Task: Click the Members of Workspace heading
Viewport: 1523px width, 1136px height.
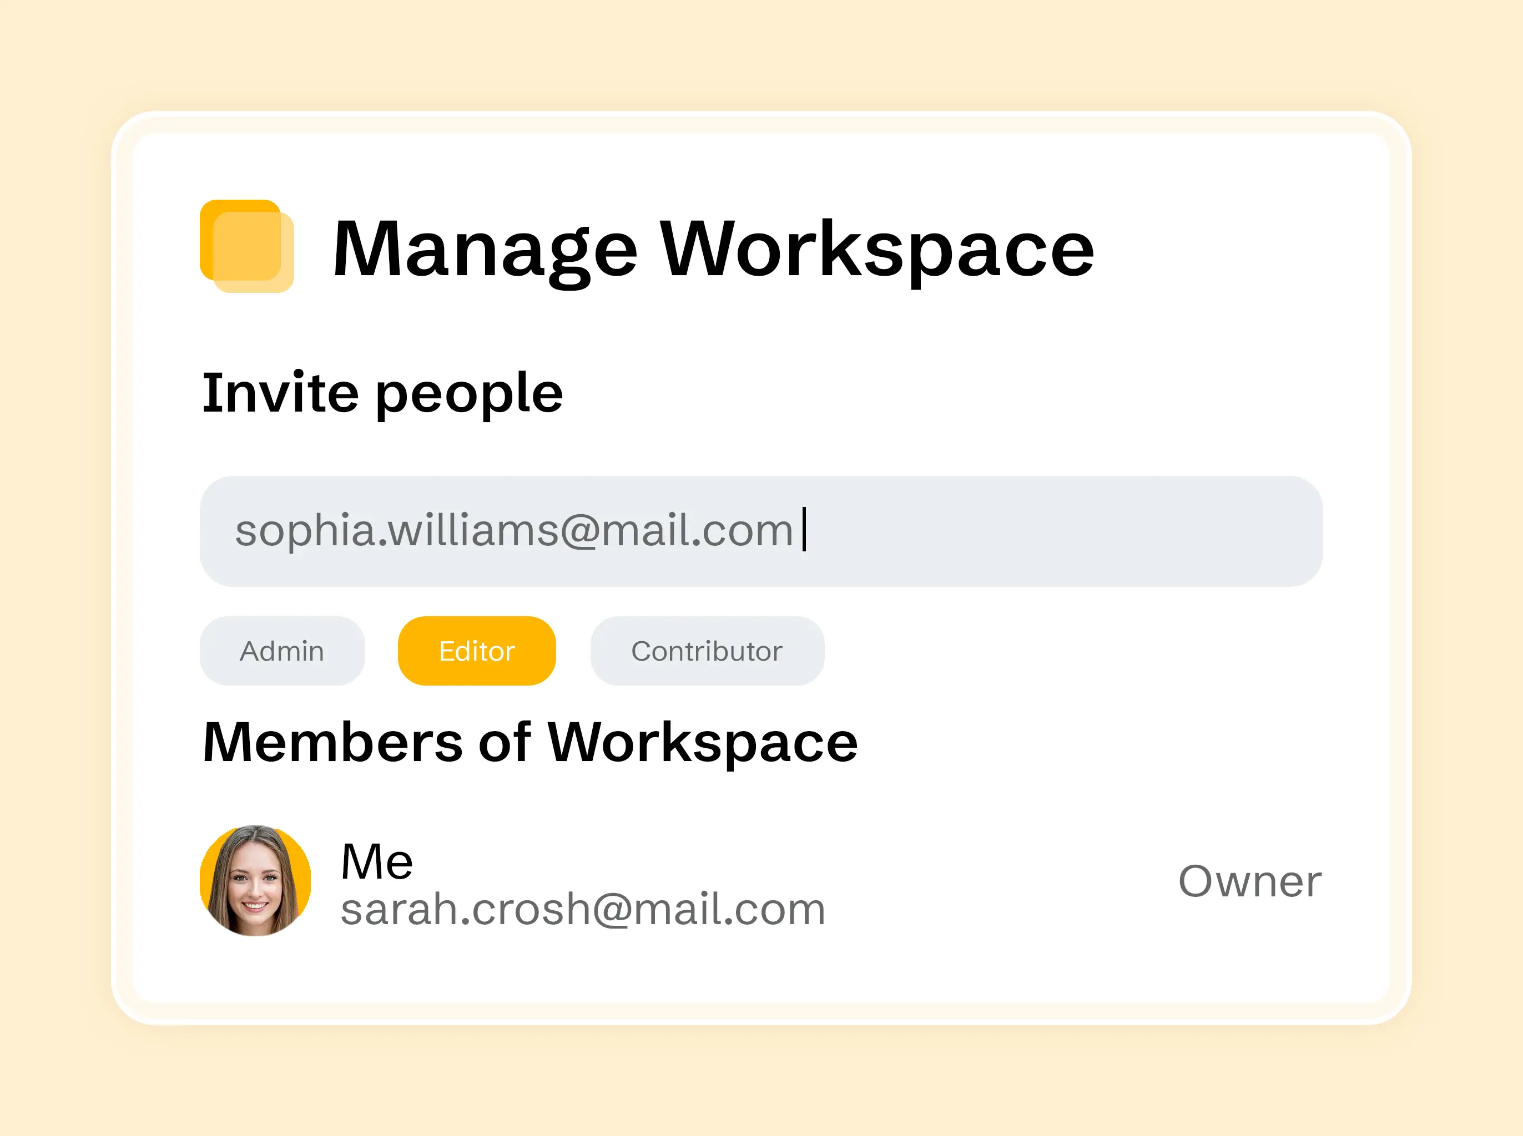Action: [529, 743]
